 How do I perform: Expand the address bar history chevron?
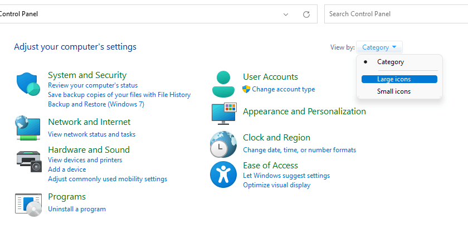(286, 14)
